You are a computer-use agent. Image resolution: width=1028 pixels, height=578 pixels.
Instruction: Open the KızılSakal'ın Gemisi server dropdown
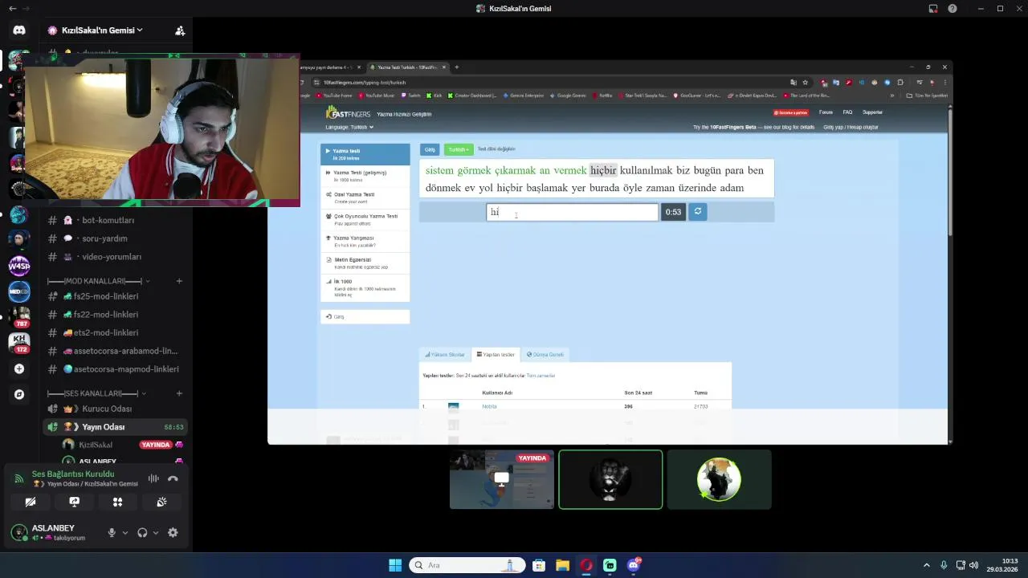pyautogui.click(x=102, y=31)
